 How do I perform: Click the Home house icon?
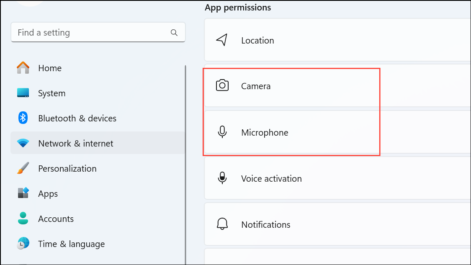click(x=23, y=68)
